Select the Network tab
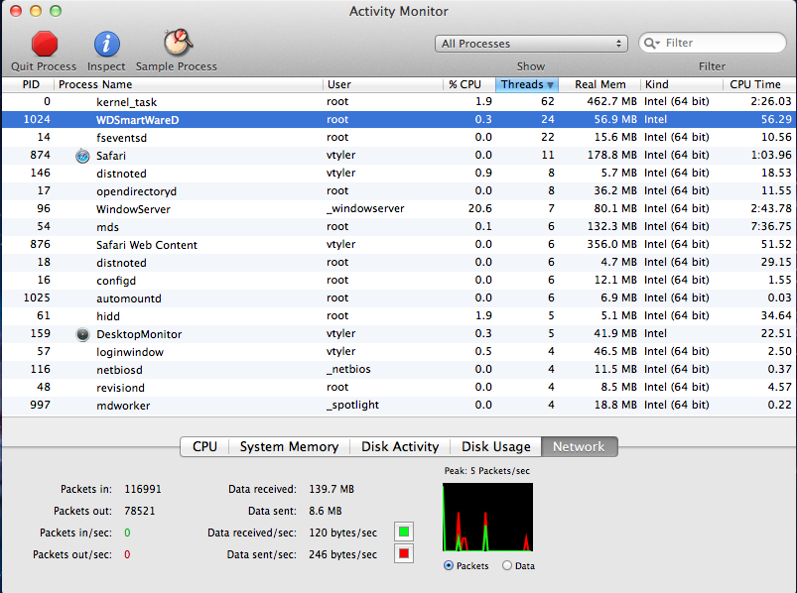Viewport: 797px width, 593px height. (579, 447)
